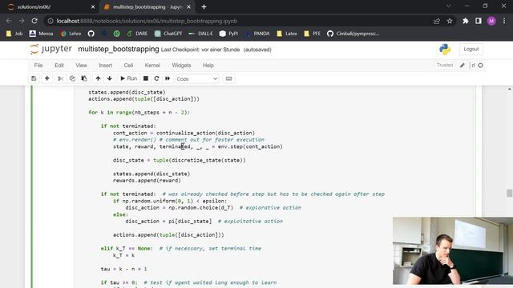The image size is (513, 288).
Task: Bookmark this page with star icon
Action: coord(450,21)
